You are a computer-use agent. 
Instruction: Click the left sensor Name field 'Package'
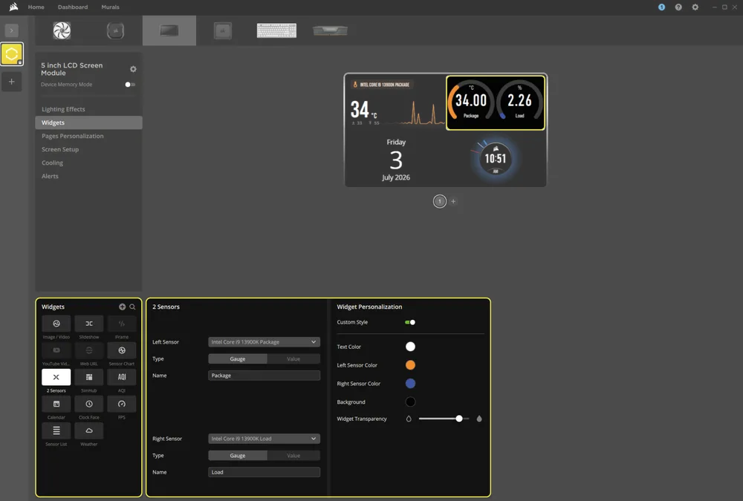point(264,376)
